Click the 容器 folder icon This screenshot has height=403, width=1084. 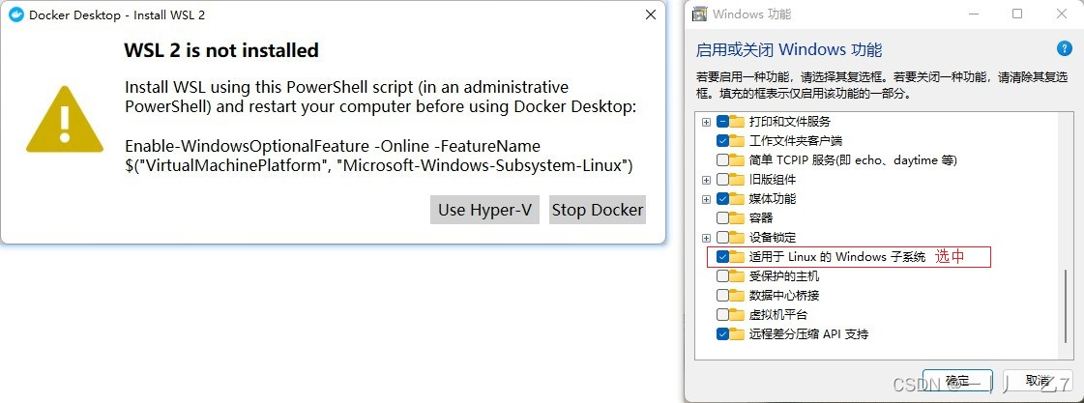coord(738,218)
